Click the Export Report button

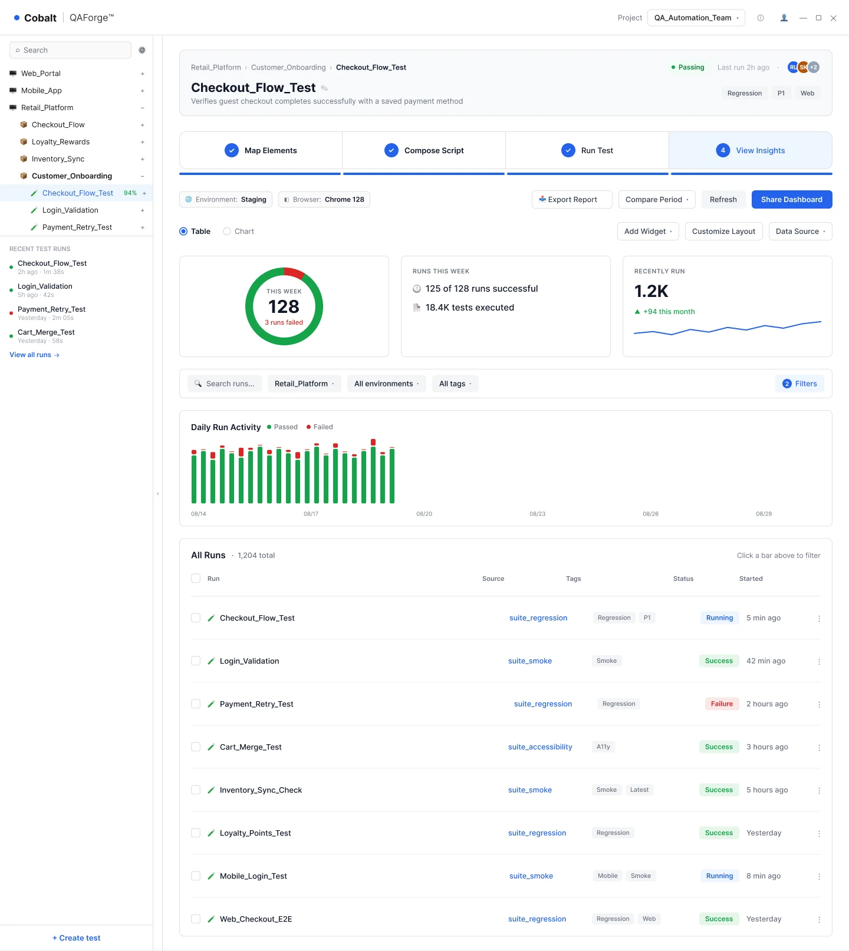click(x=572, y=200)
